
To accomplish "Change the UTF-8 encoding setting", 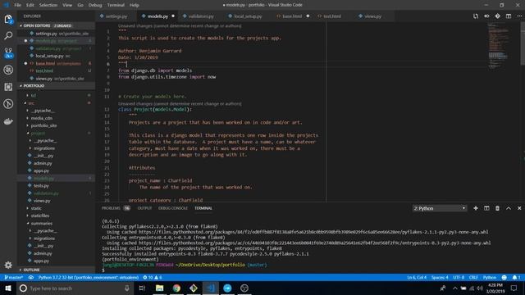I will [459, 278].
